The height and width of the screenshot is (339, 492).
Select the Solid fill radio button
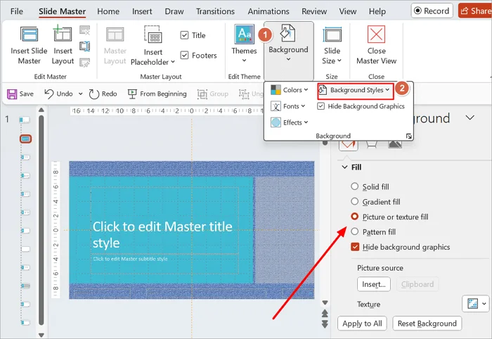tap(354, 186)
